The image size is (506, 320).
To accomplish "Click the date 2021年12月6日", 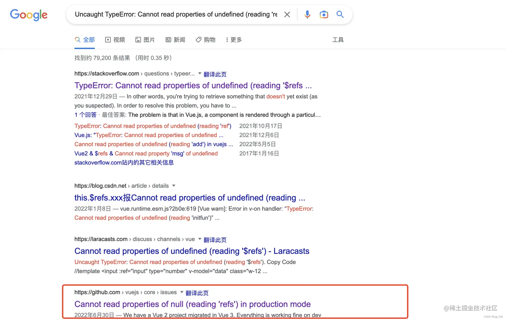I will [259, 135].
